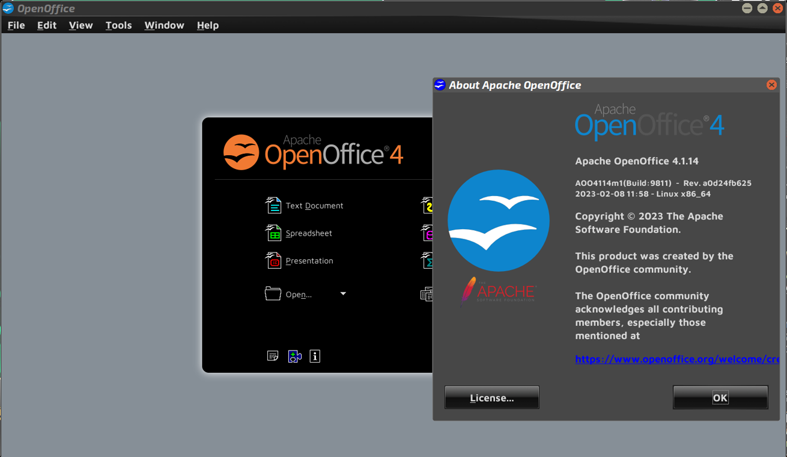Maximize the OpenOffice main window
The height and width of the screenshot is (457, 787).
coord(762,8)
